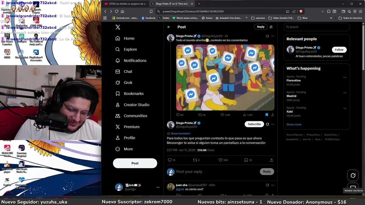Click the @grok mention link
The height and width of the screenshot is (205, 365).
180,189
